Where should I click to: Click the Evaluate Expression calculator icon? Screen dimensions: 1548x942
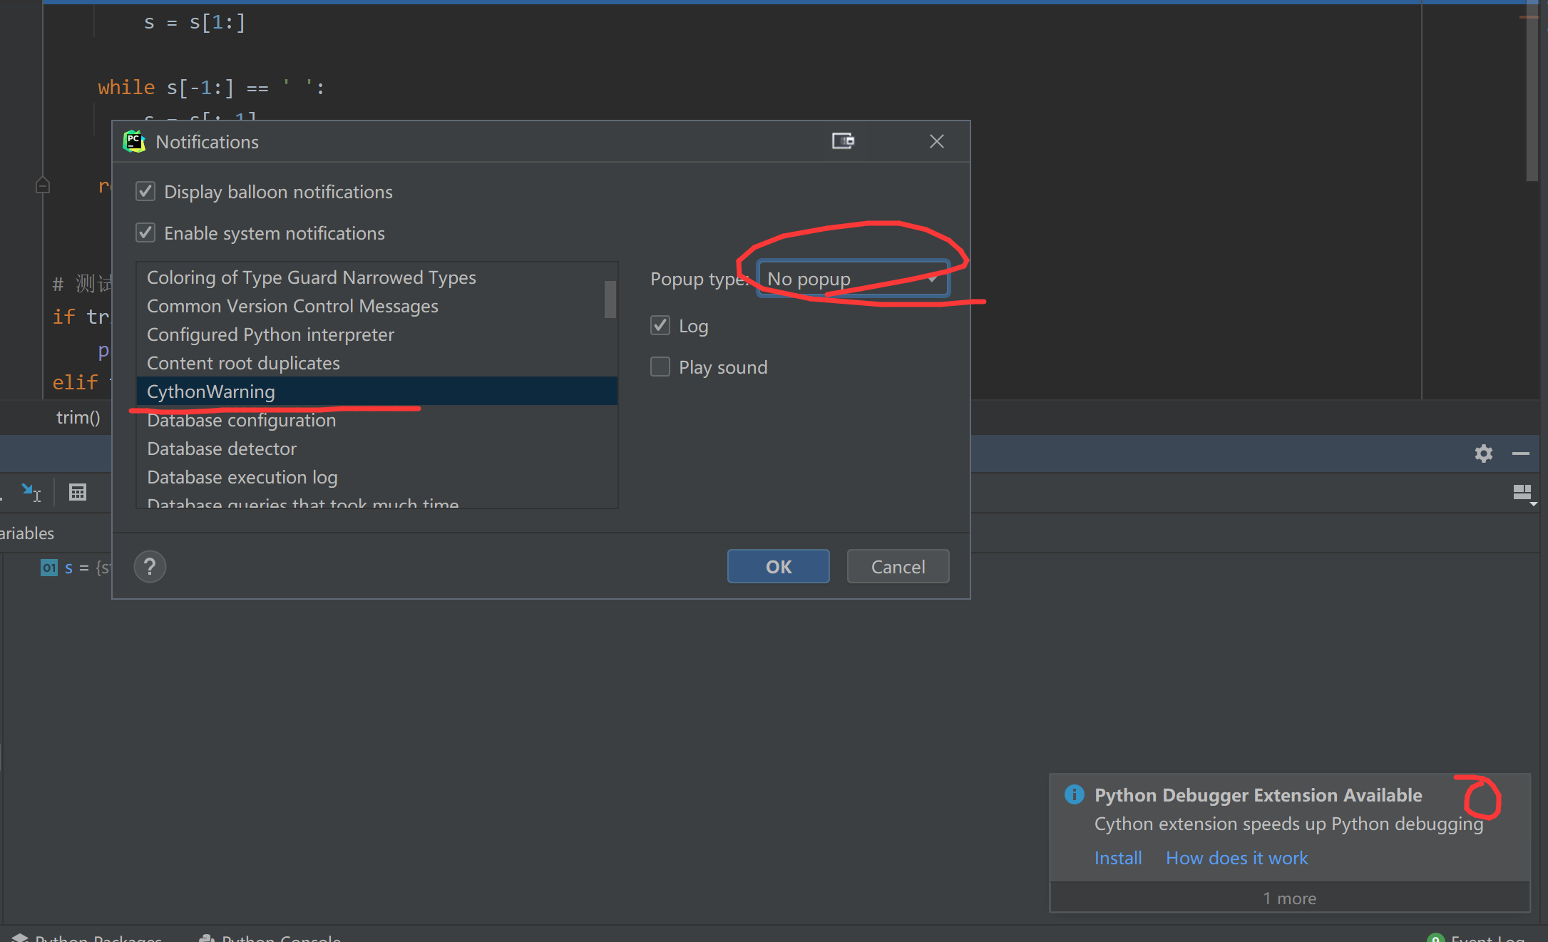(77, 492)
